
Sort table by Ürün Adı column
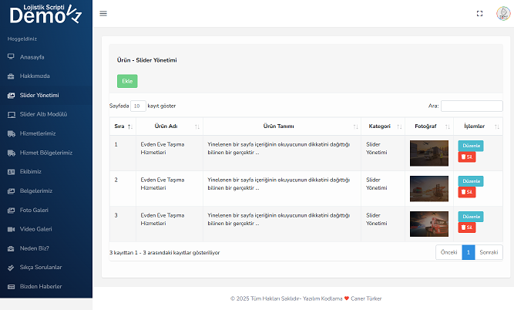(x=166, y=126)
